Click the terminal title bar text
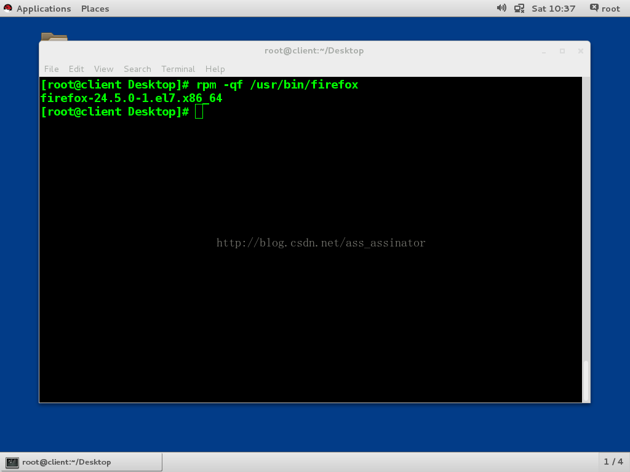630x472 pixels. [314, 50]
